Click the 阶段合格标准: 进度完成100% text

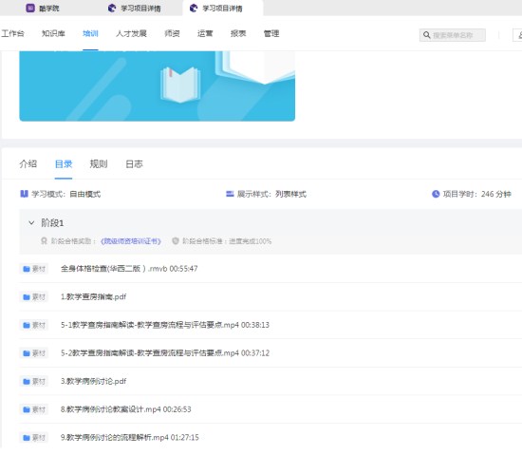tap(227, 241)
